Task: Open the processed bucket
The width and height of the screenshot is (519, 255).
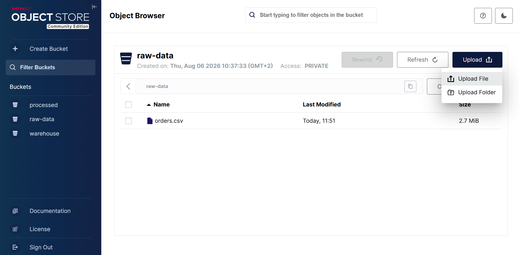Action: click(x=43, y=105)
